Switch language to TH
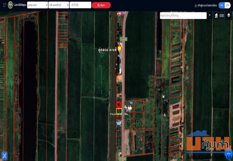This screenshot has width=233, height=161. (x=222, y=5)
